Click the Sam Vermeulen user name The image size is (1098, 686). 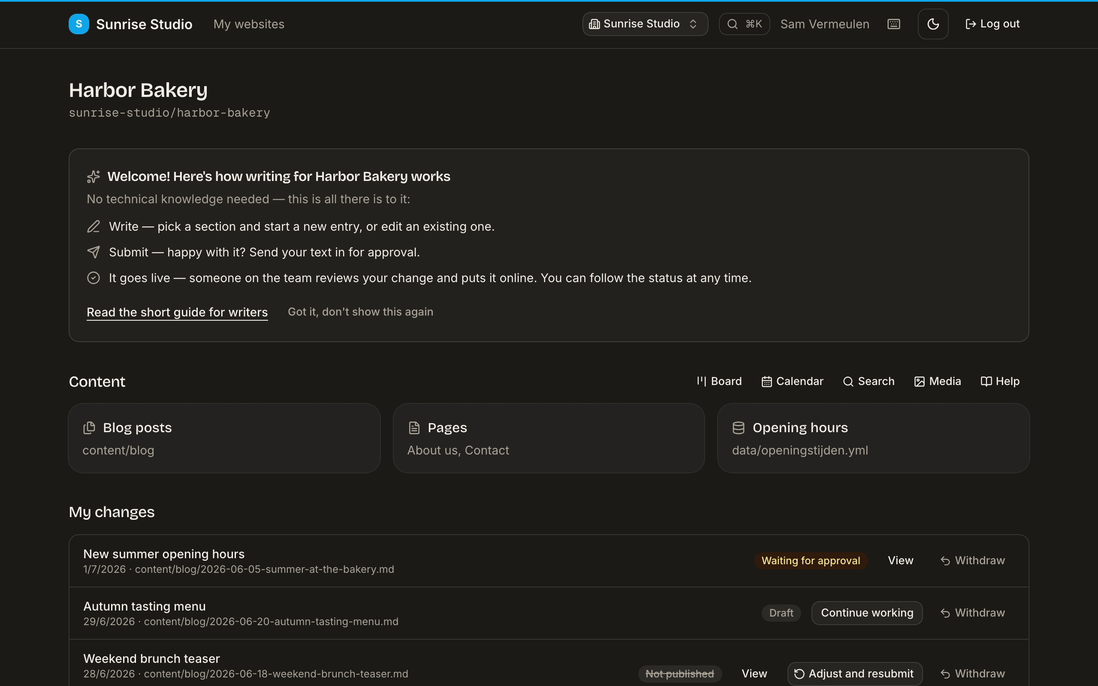[825, 24]
